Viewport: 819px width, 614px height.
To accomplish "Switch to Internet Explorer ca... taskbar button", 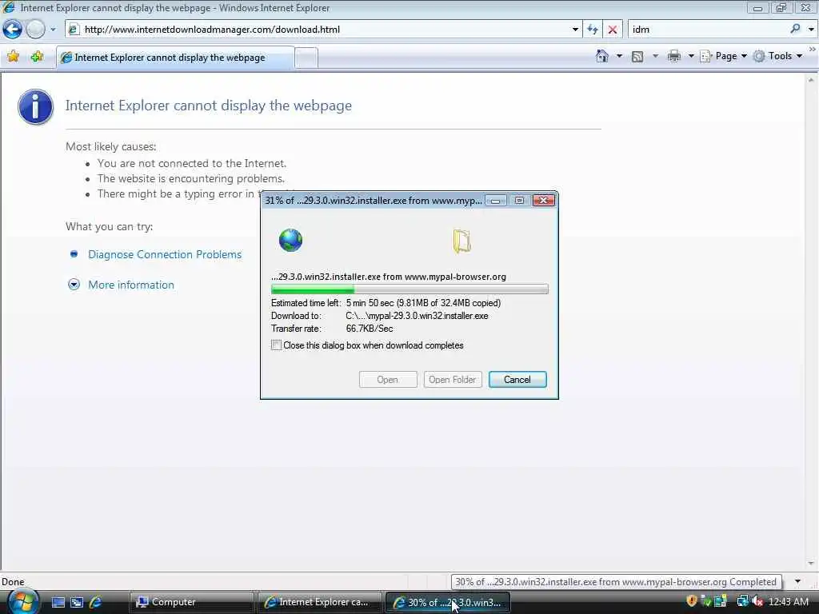I will click(320, 602).
